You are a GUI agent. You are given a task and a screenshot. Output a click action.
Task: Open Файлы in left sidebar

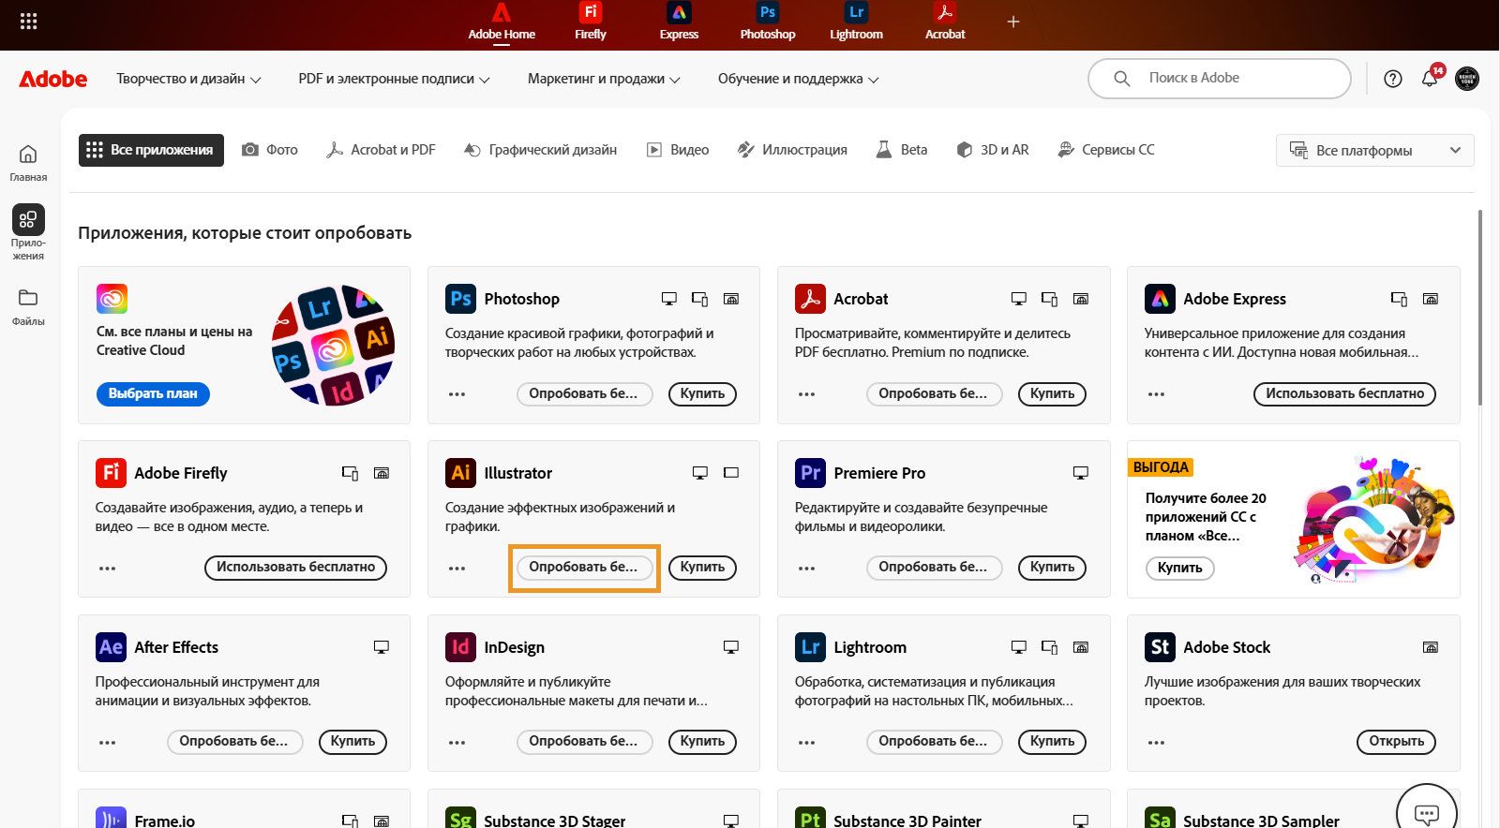[x=28, y=306]
